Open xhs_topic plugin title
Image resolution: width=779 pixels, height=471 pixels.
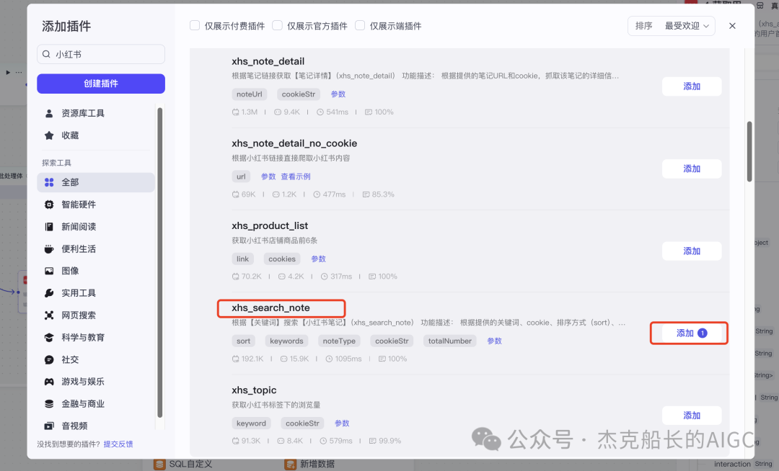tap(254, 390)
